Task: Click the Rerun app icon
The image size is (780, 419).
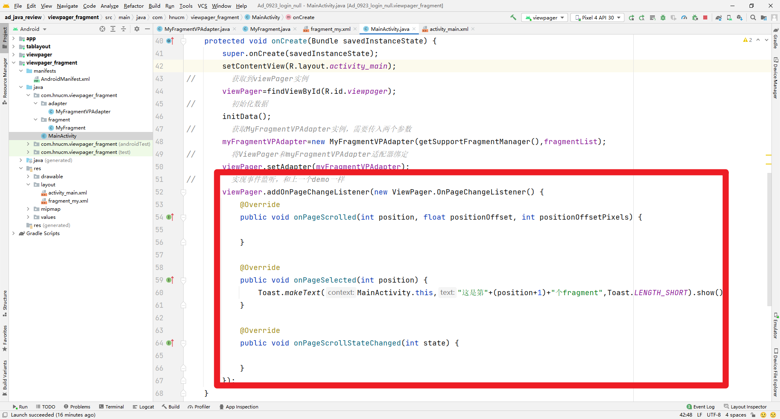Action: [x=631, y=17]
